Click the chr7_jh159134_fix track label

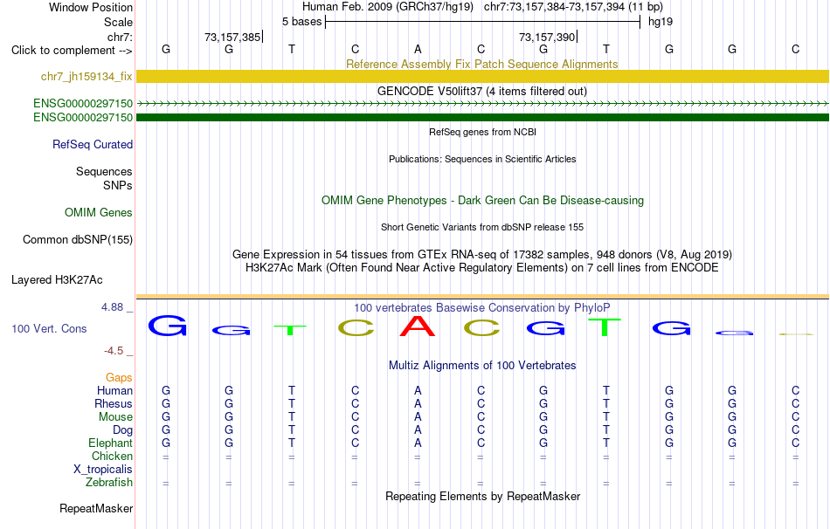point(86,76)
